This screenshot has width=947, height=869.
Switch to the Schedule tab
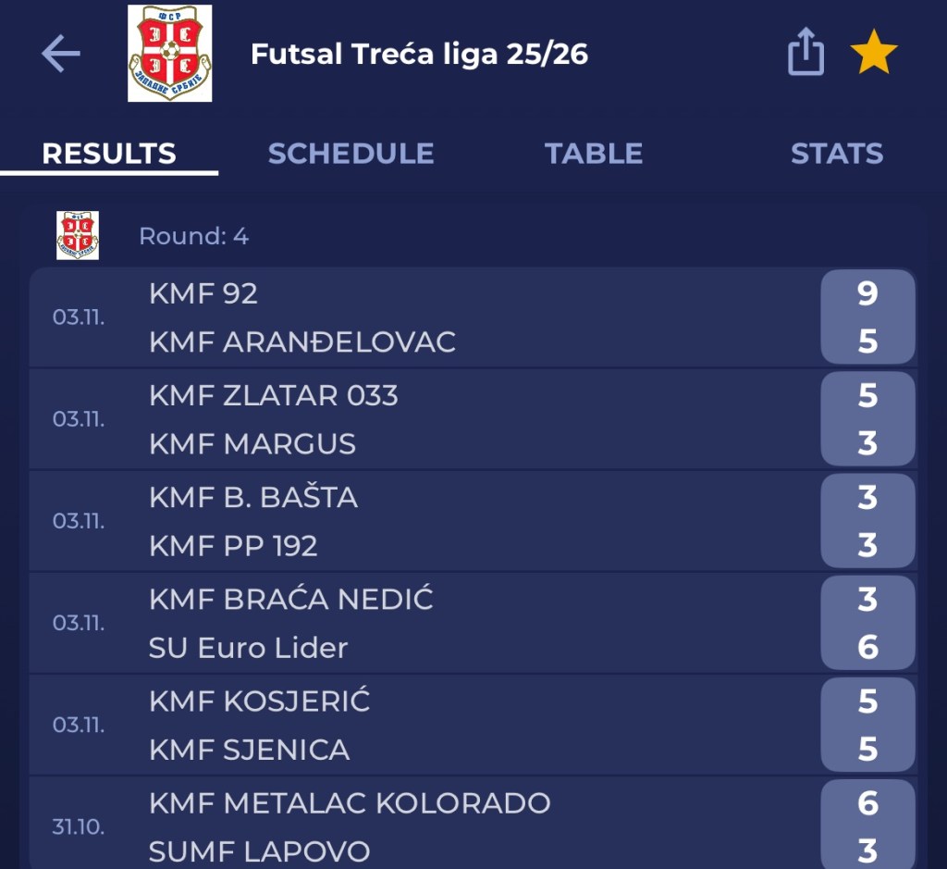point(351,154)
